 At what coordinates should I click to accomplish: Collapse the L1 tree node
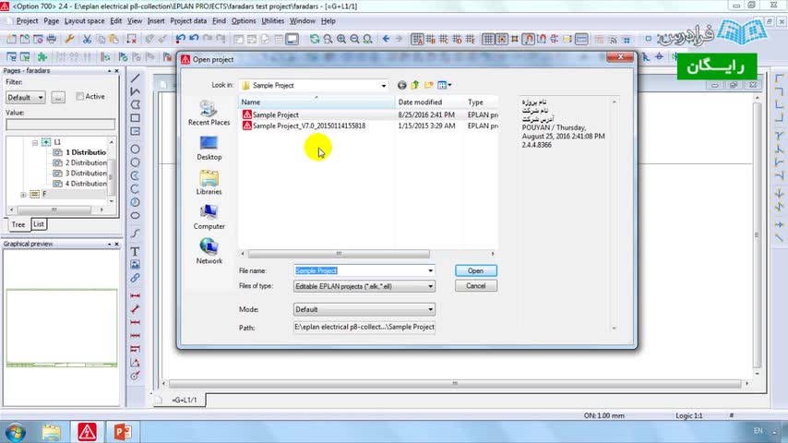click(35, 143)
